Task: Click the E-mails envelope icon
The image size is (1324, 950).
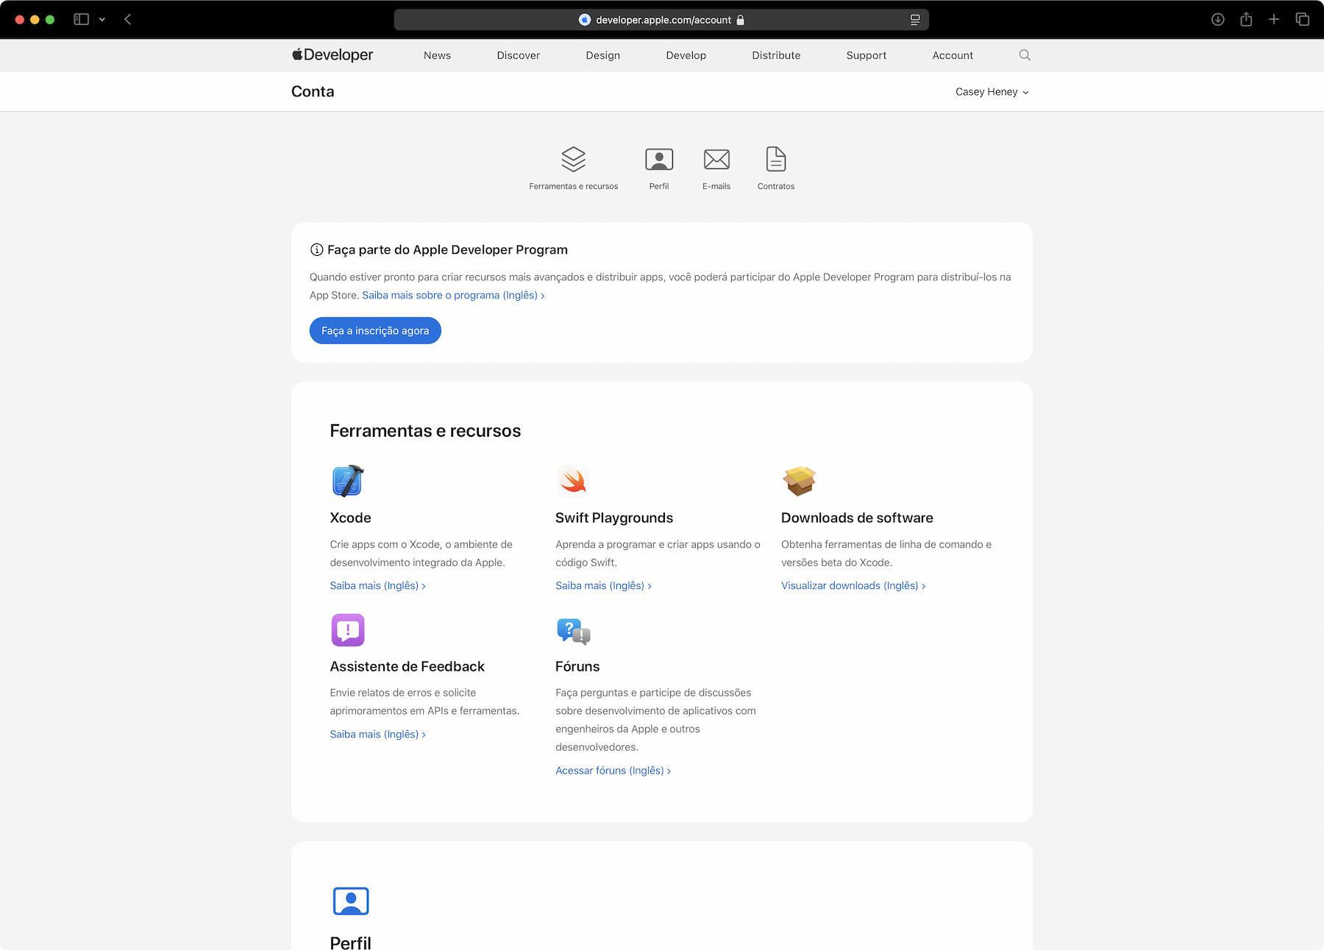Action: tap(716, 159)
